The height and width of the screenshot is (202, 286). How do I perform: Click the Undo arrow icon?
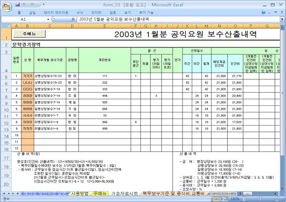point(24,4)
